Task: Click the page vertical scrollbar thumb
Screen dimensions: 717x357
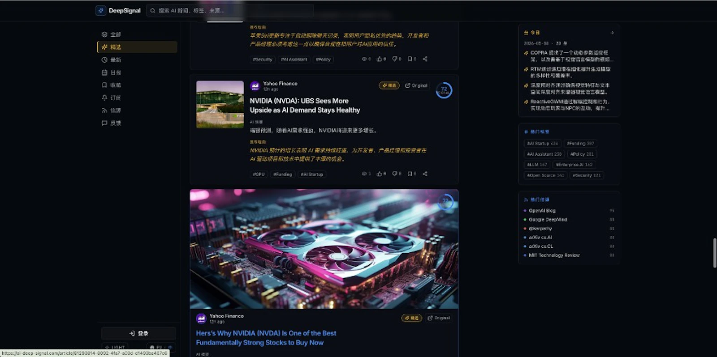Action: [x=715, y=253]
